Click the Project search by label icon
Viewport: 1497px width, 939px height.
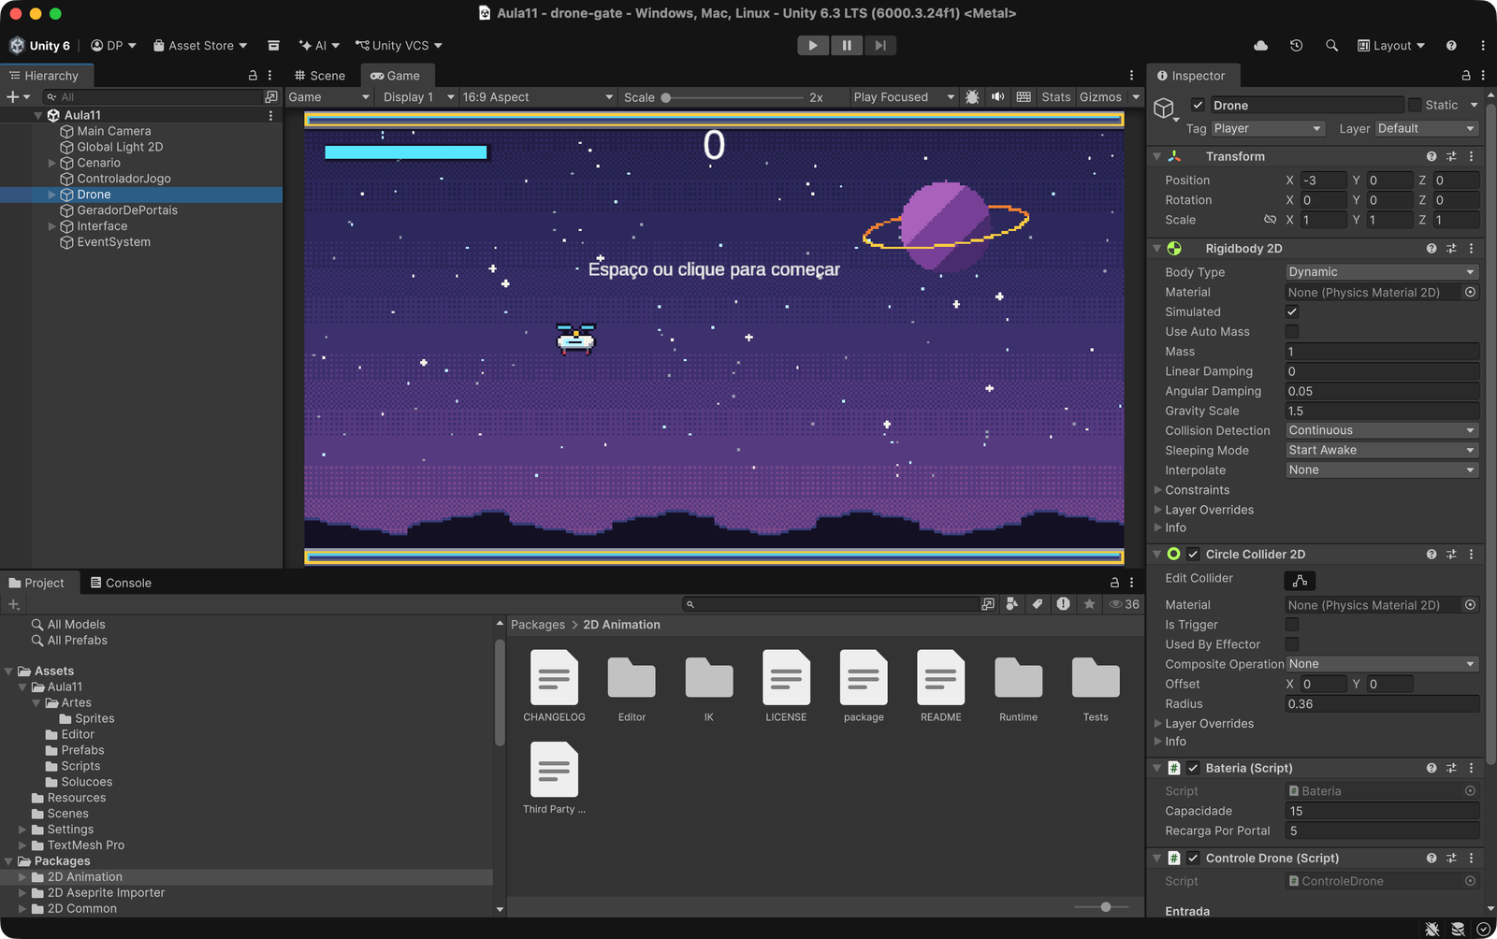pos(1038,604)
